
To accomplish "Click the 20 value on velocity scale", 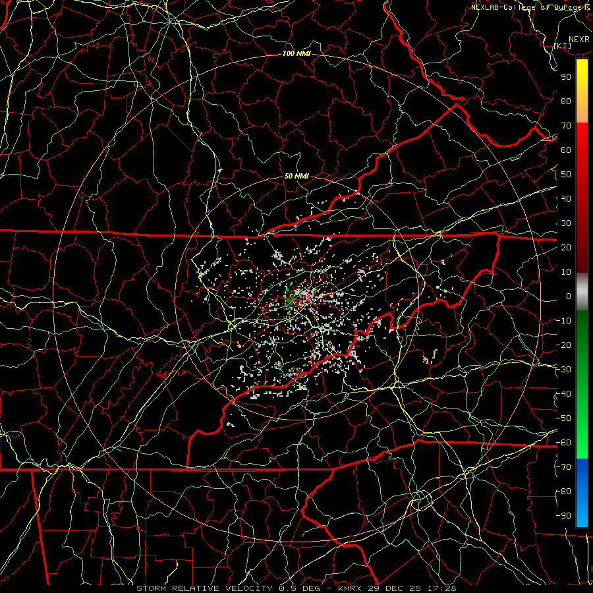I will [566, 248].
